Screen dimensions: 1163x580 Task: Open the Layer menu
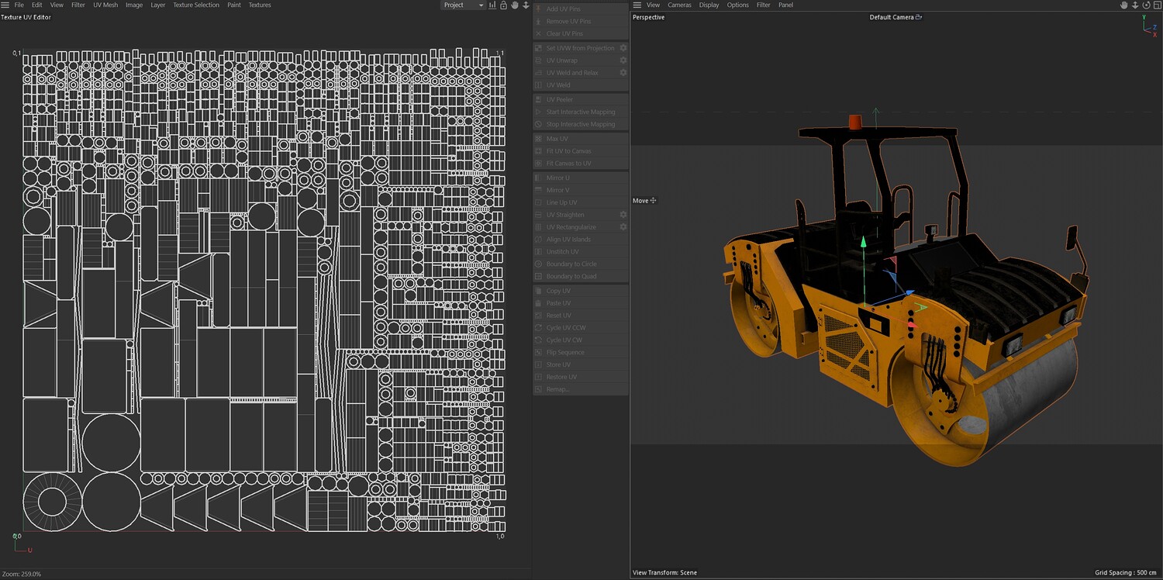pos(158,5)
